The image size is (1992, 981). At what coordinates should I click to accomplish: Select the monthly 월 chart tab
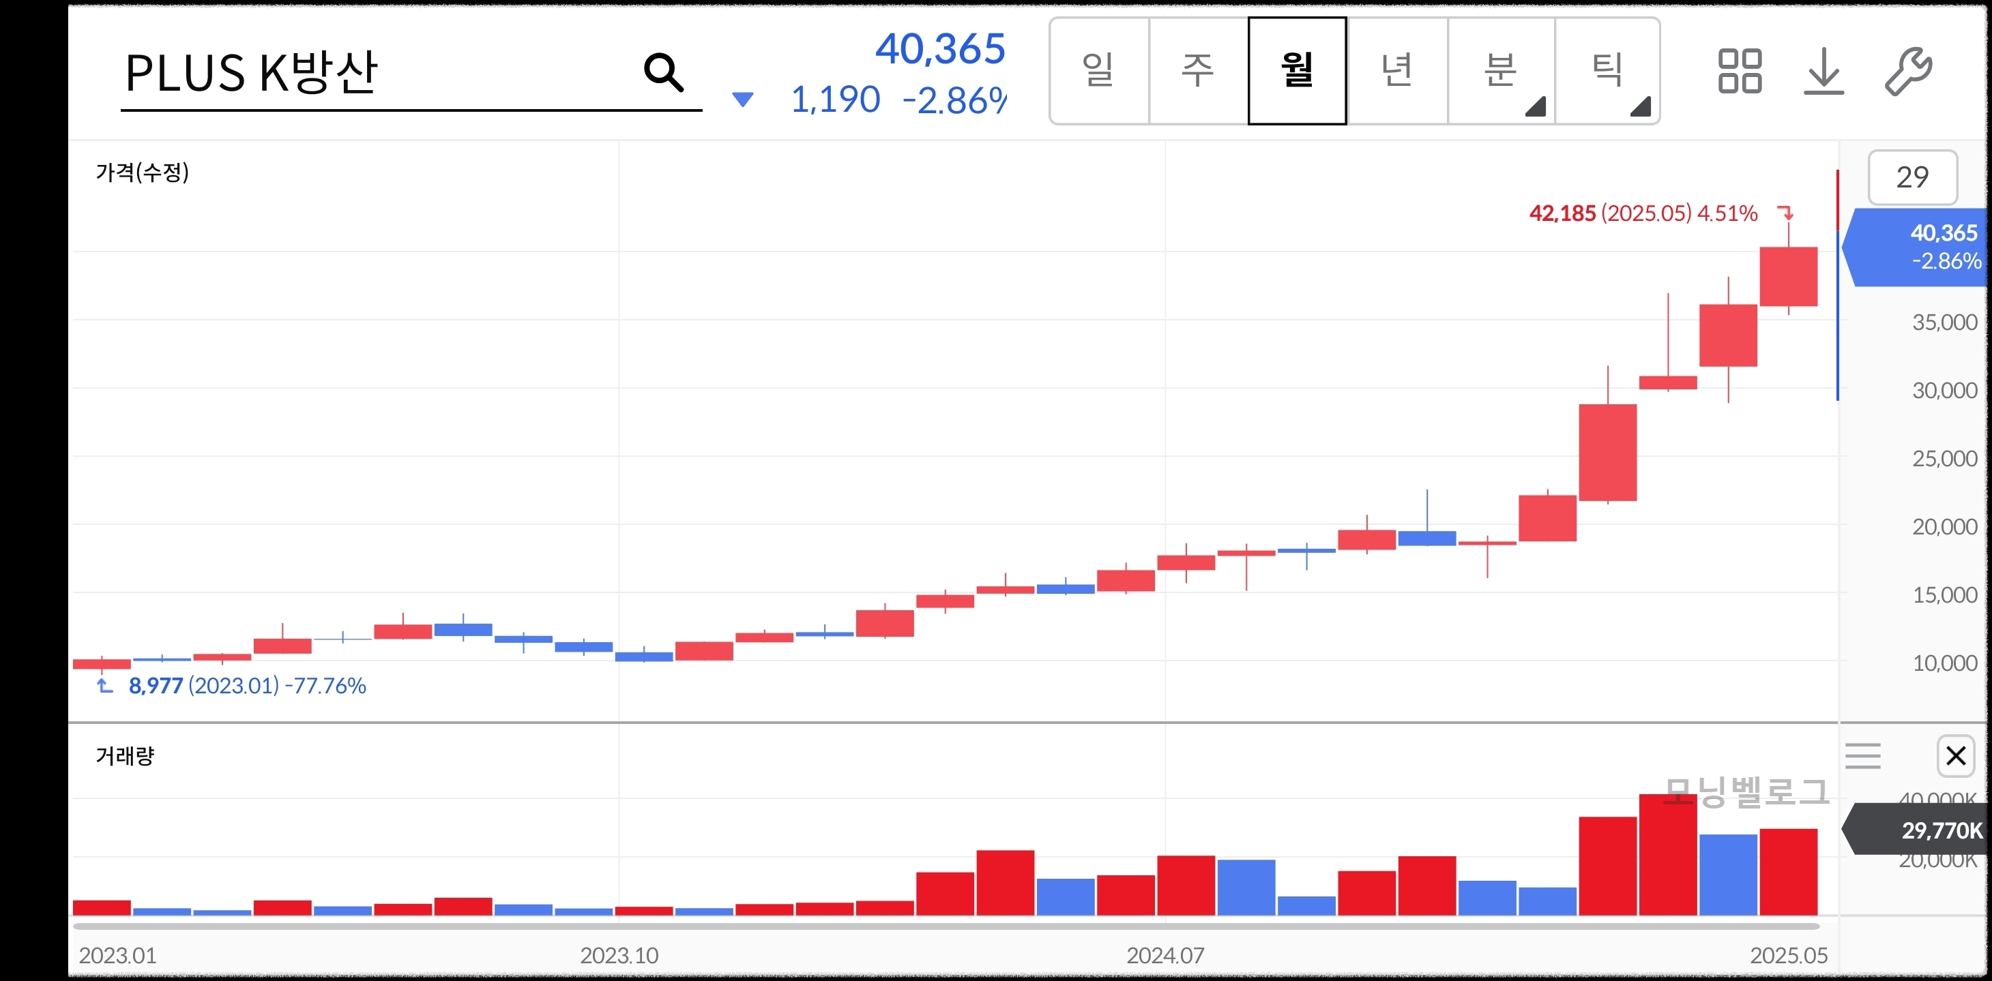(x=1297, y=70)
